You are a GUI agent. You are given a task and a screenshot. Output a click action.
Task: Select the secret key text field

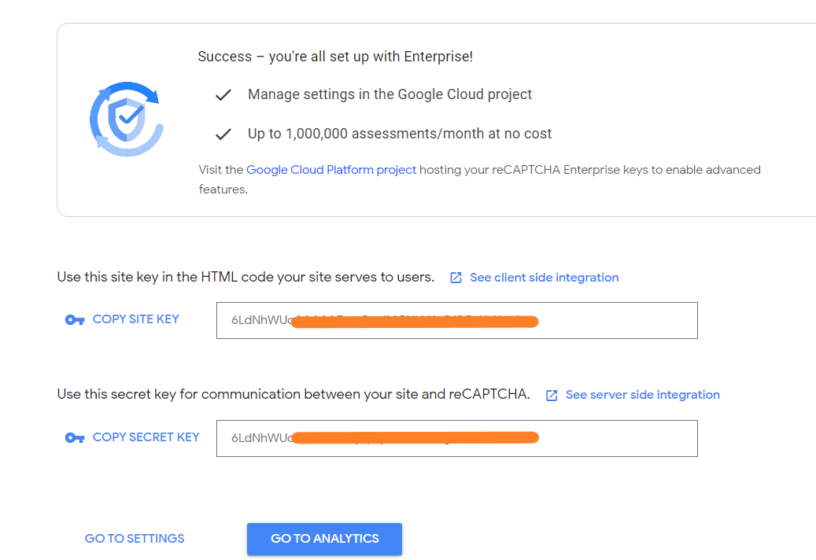tap(457, 438)
